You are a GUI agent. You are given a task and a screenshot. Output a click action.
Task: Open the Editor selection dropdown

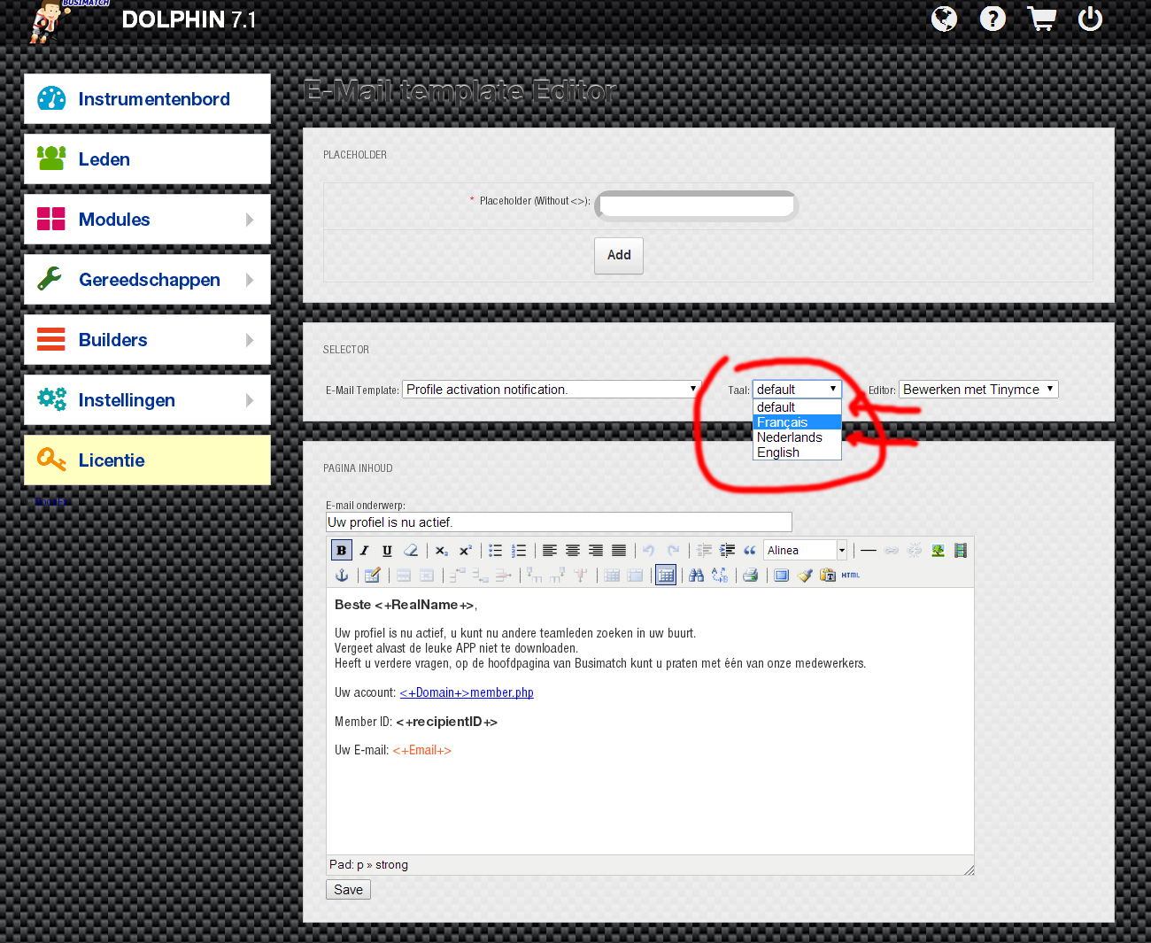tap(978, 390)
